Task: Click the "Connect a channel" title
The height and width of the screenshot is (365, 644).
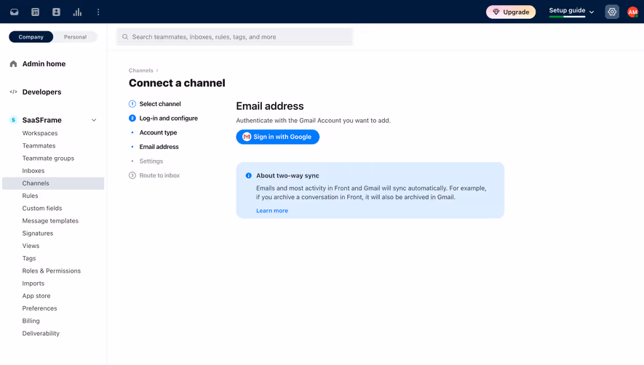Action: [x=177, y=83]
